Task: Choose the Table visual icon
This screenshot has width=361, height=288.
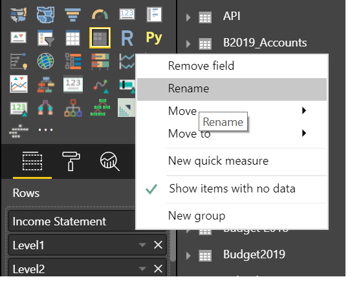Action: click(72, 38)
